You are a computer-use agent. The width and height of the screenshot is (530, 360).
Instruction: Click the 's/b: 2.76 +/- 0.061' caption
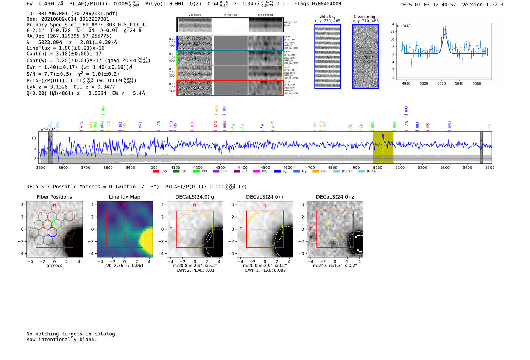pyautogui.click(x=125, y=266)
